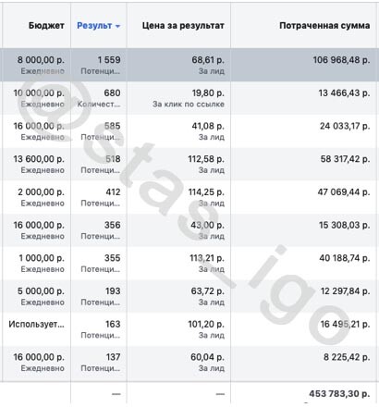Sort by Цена за результат column header
Screen dimensions: 379x420
click(183, 26)
